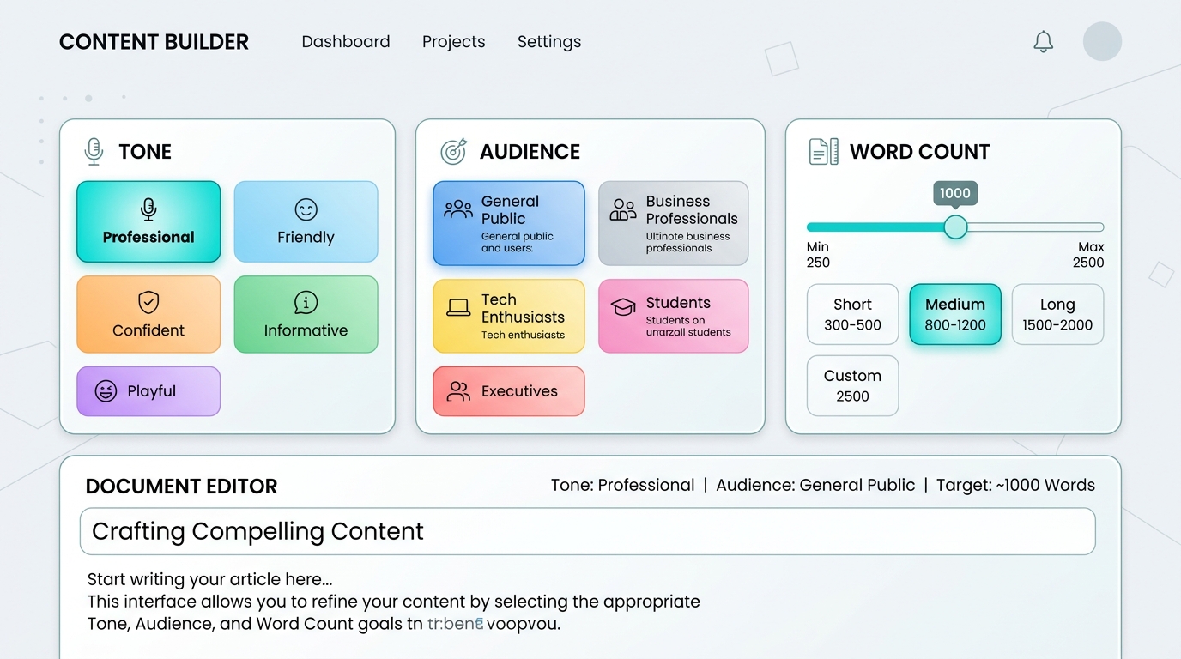Viewport: 1181px width, 659px height.
Task: Click the document ruler icon beside WORD COUNT
Action: (x=824, y=152)
